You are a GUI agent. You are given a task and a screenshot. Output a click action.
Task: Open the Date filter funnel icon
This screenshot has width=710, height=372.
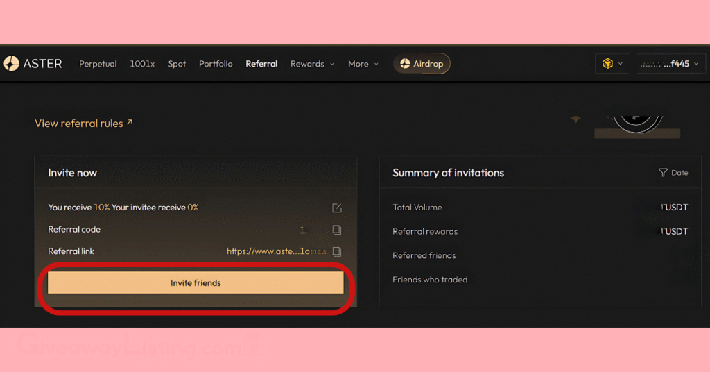pyautogui.click(x=663, y=173)
